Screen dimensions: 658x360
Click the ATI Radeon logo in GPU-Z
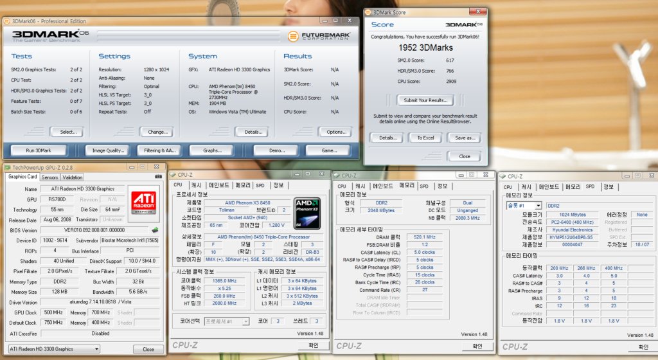(143, 203)
